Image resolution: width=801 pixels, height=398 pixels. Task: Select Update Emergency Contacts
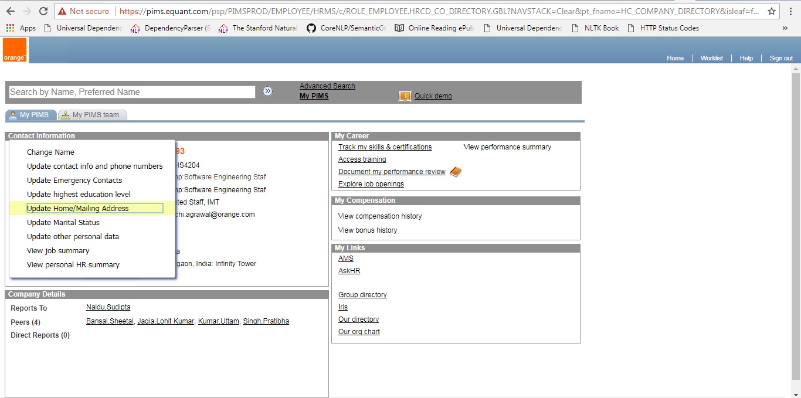pyautogui.click(x=74, y=180)
